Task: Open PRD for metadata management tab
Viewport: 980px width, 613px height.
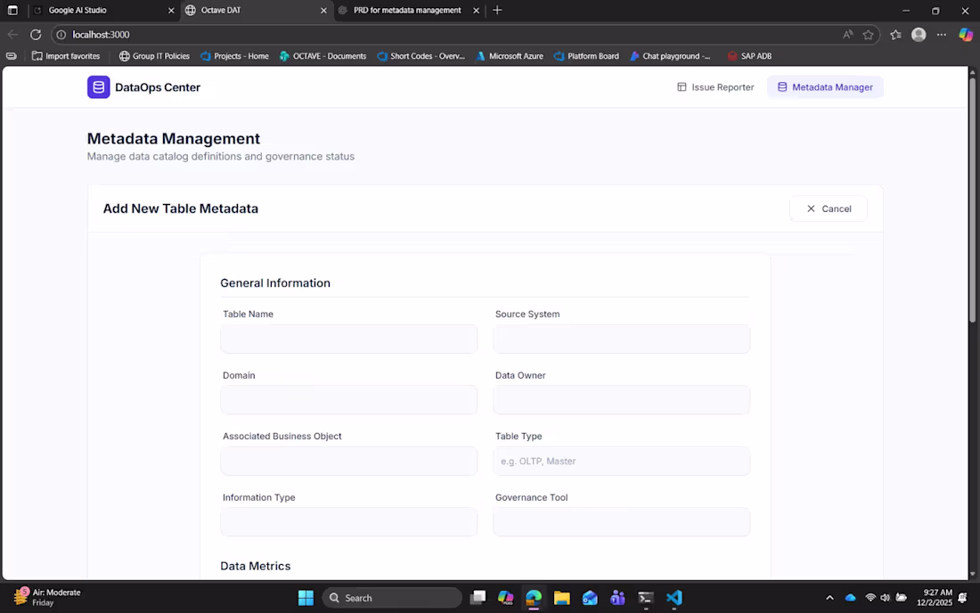Action: tap(407, 11)
